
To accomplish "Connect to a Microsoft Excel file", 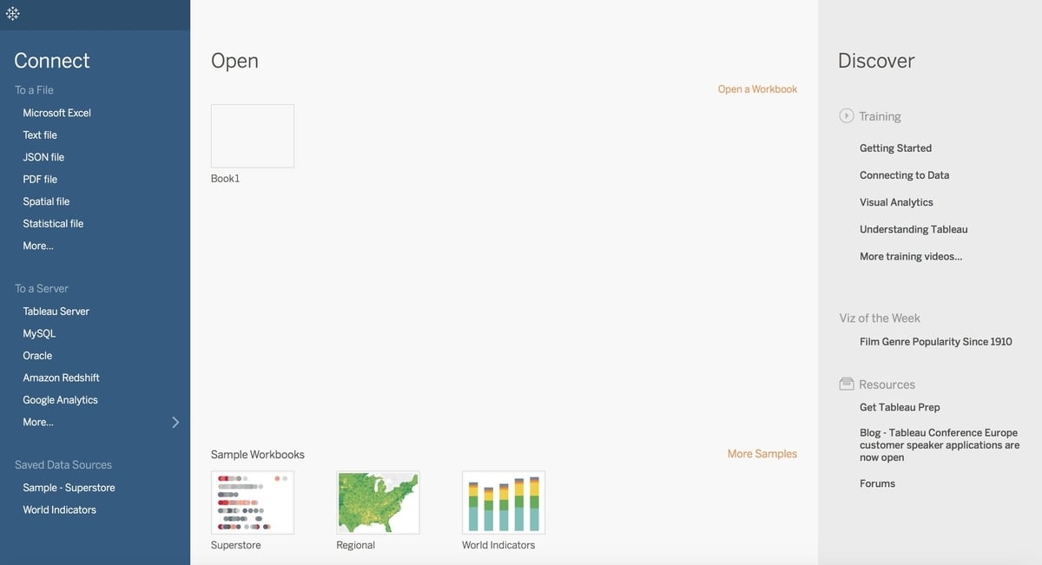I will coord(56,112).
